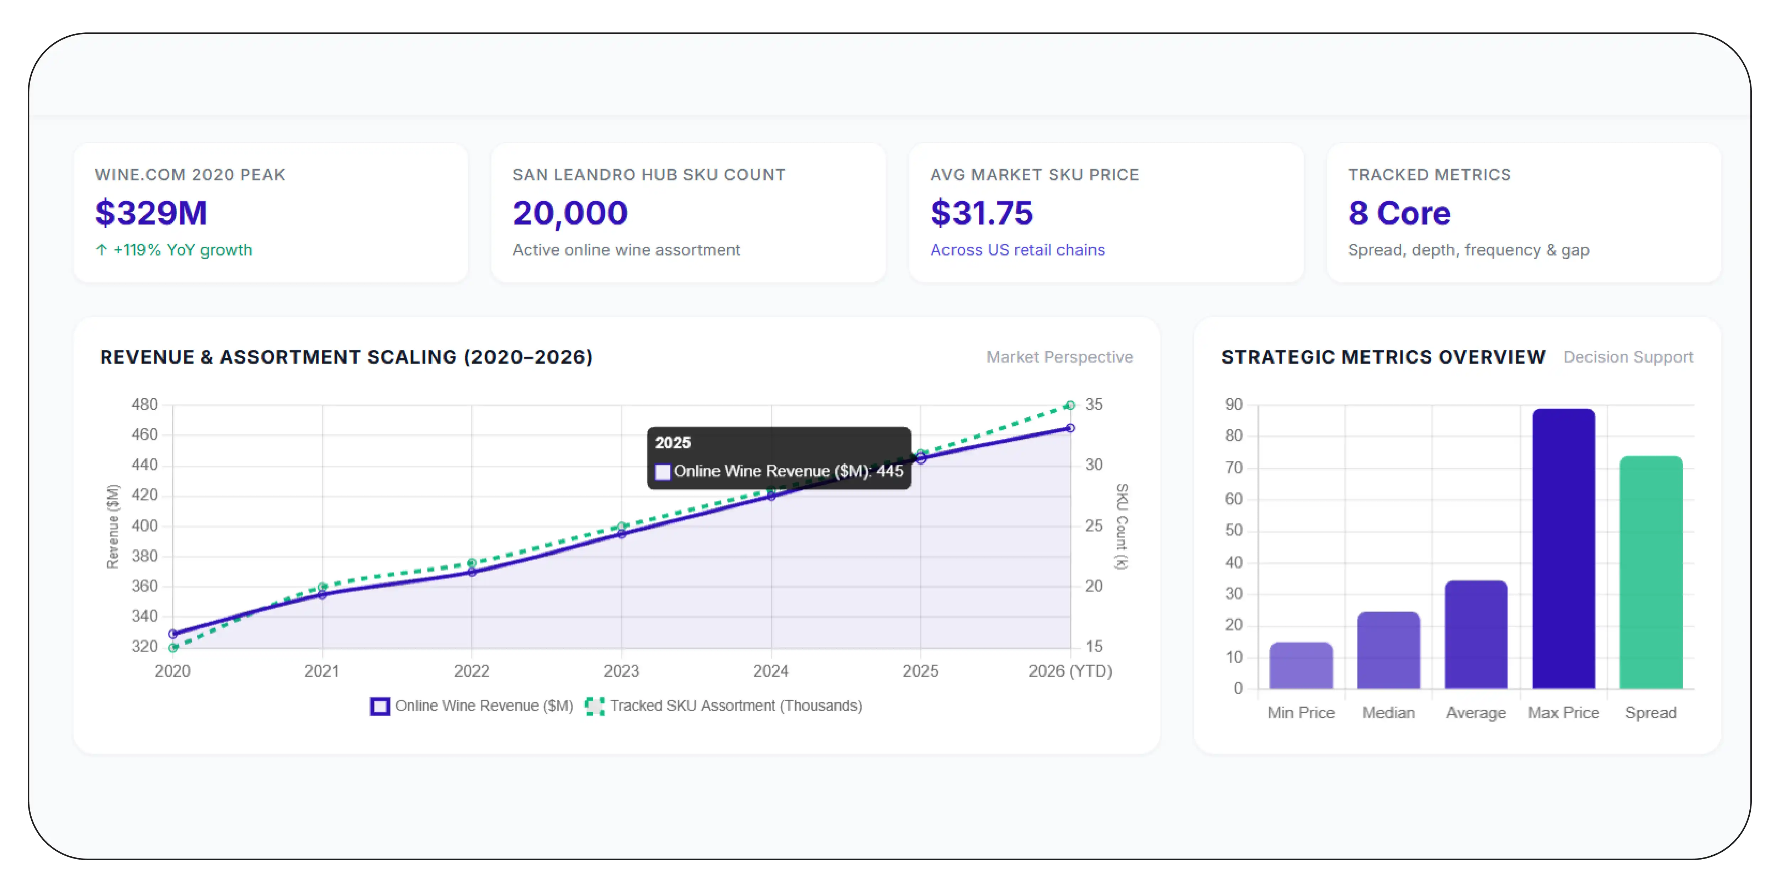Click the green dashed SKU Assortment legend swatch

594,706
